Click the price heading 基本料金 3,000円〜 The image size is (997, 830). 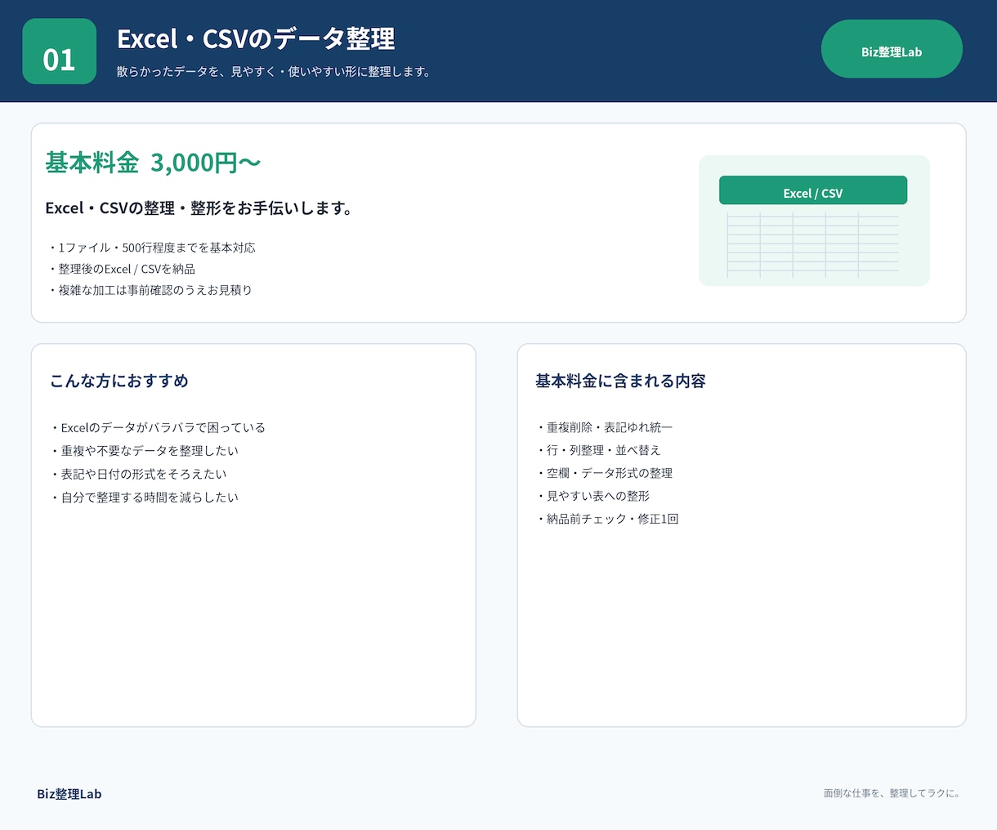tap(153, 163)
